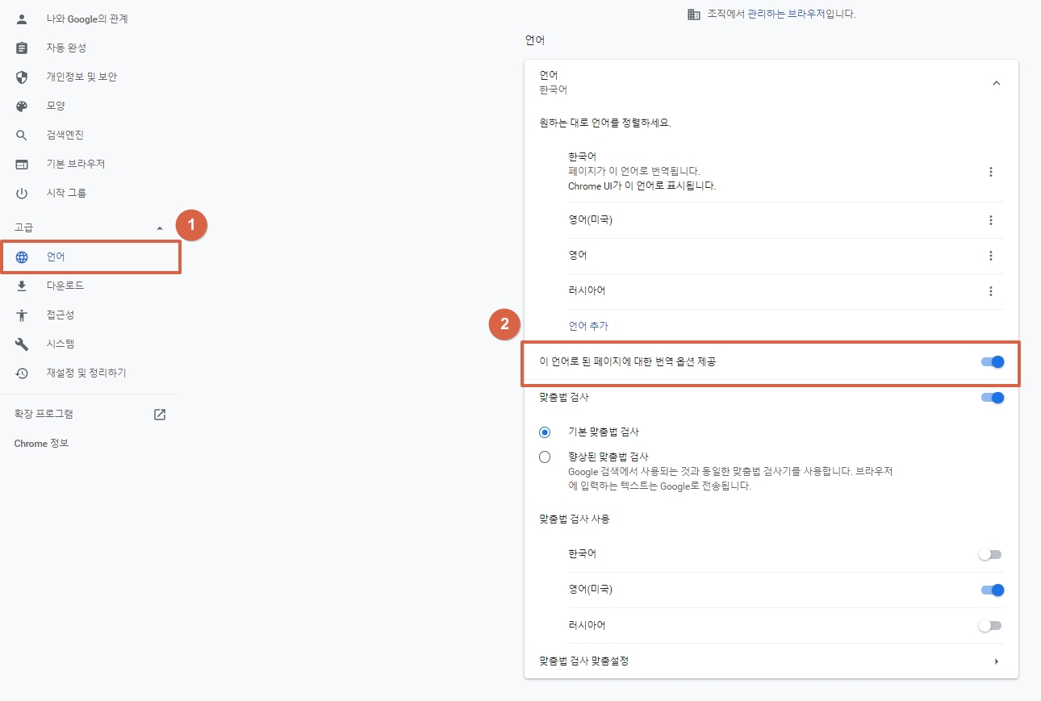Click the shield icon for 개인정보 및 보안

[22, 77]
